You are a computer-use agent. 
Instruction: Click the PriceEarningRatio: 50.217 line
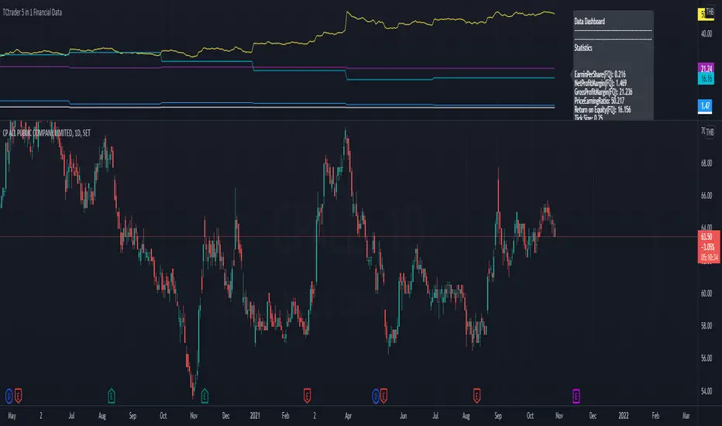pyautogui.click(x=599, y=101)
